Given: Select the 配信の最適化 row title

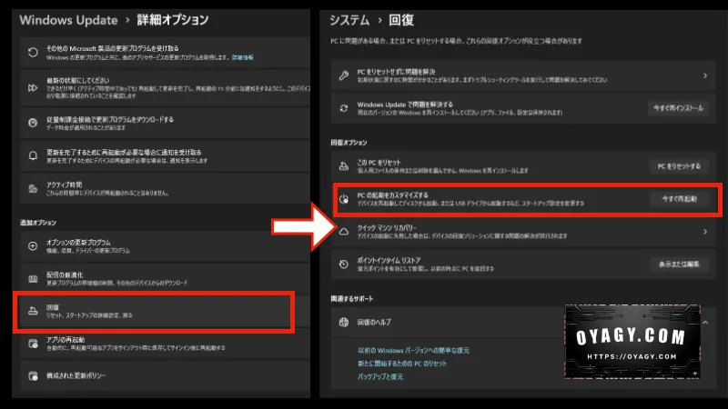Looking at the screenshot, I should click(x=65, y=274).
